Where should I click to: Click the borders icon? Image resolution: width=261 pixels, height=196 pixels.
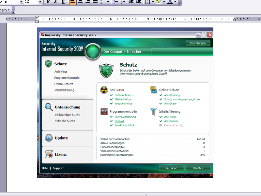(148, 2)
